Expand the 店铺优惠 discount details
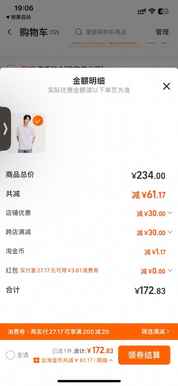 (170, 213)
